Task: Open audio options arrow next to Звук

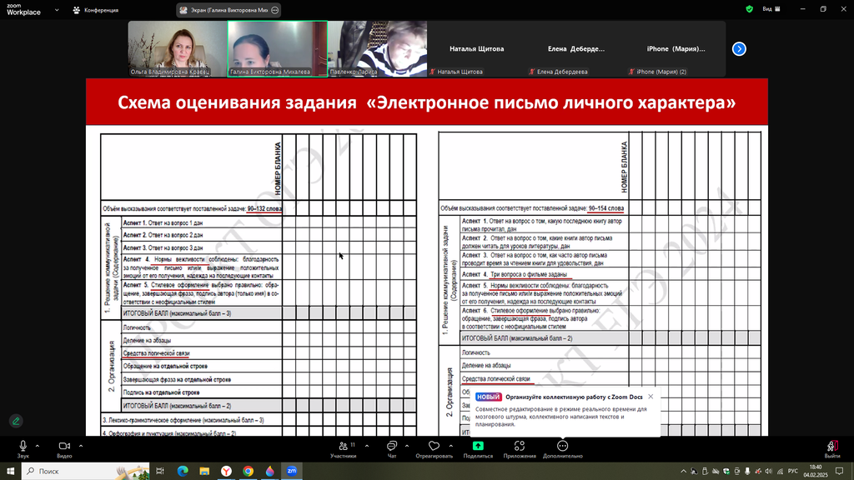Action: click(37, 446)
